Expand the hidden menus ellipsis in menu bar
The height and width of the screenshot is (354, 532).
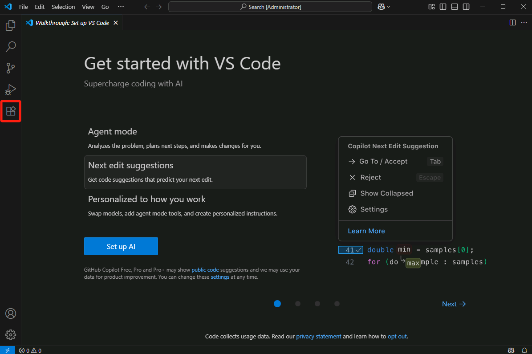tap(121, 7)
